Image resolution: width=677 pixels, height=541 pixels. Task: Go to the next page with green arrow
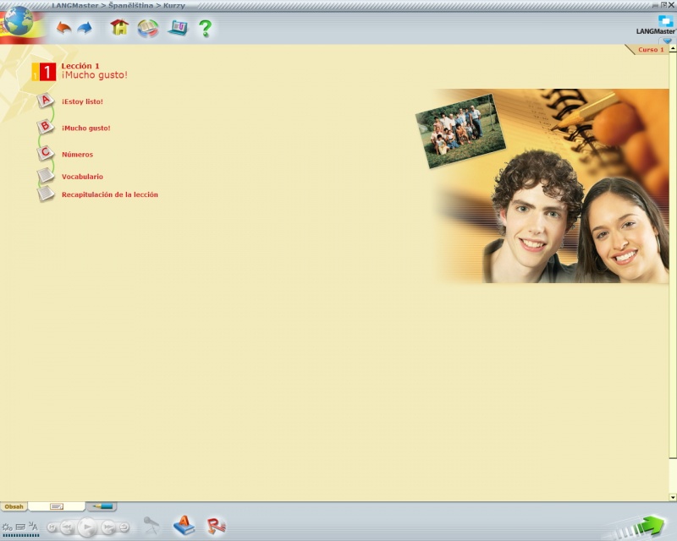(x=650, y=526)
